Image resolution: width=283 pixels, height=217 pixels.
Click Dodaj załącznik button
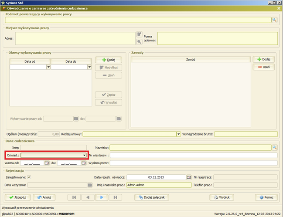coord(152,197)
